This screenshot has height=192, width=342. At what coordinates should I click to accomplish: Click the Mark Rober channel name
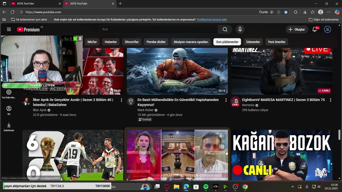(145, 110)
